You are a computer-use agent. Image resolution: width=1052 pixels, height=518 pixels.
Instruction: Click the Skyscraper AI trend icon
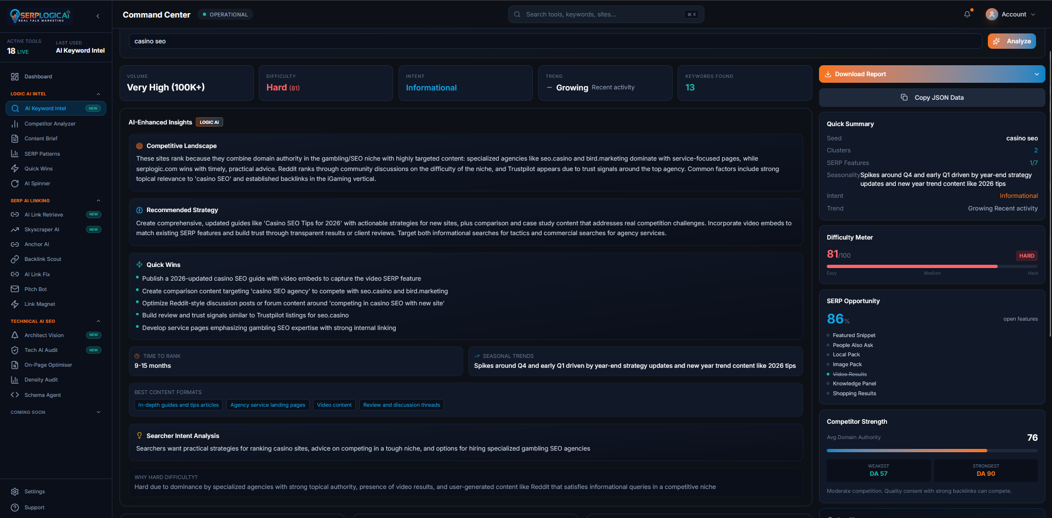click(15, 230)
